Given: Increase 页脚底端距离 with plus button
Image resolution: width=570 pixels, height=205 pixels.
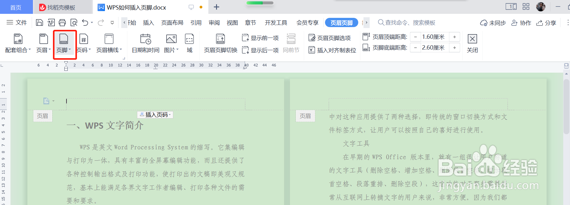Looking at the screenshot, I should click(x=455, y=48).
